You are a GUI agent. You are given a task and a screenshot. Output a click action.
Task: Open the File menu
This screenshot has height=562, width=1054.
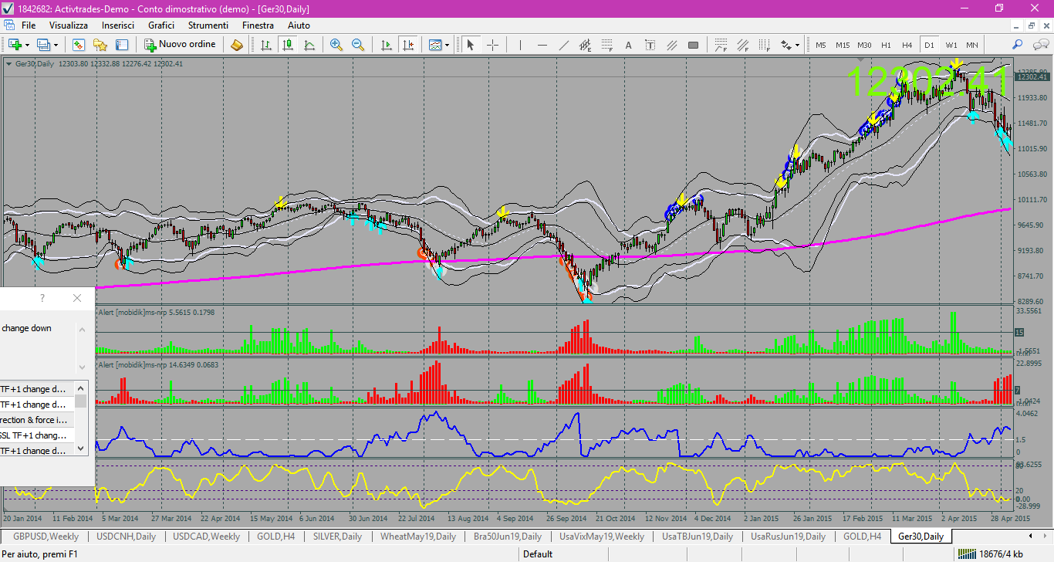(x=29, y=25)
